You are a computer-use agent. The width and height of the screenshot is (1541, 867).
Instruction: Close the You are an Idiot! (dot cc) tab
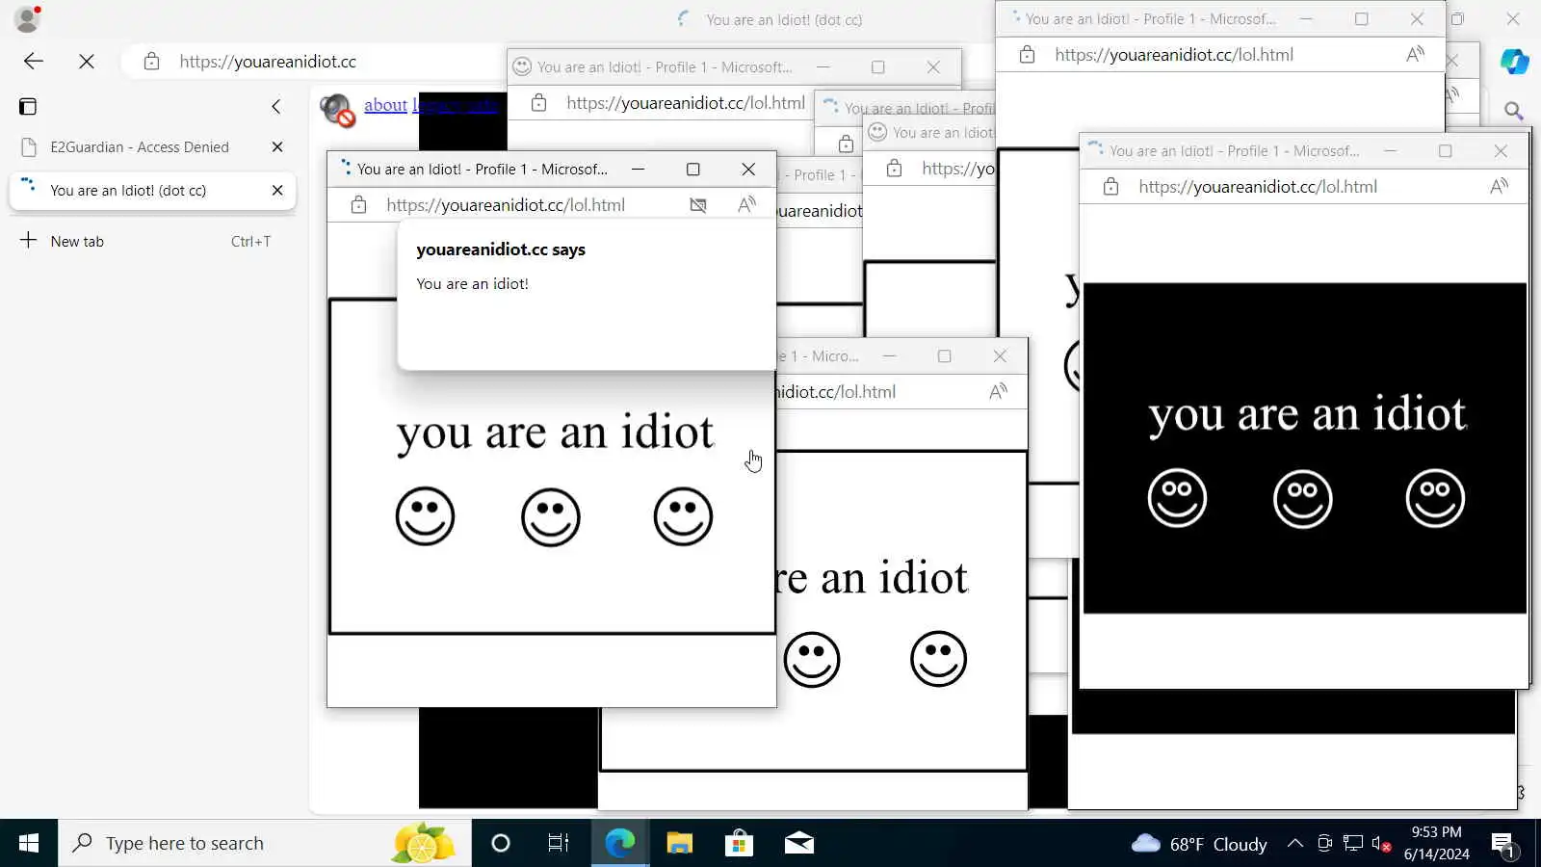point(277,191)
